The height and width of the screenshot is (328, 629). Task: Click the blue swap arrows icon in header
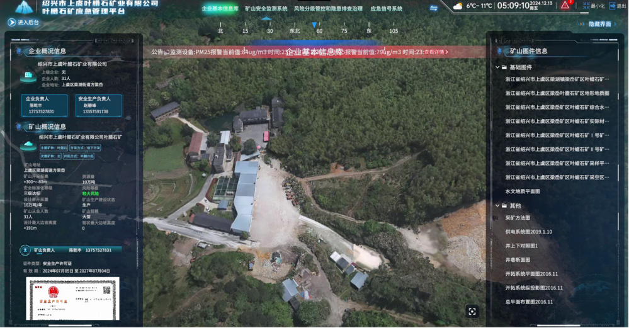(x=434, y=8)
